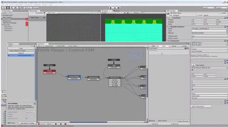
Task: Toggle the Static checkbox in Inspector
Action: point(222,13)
